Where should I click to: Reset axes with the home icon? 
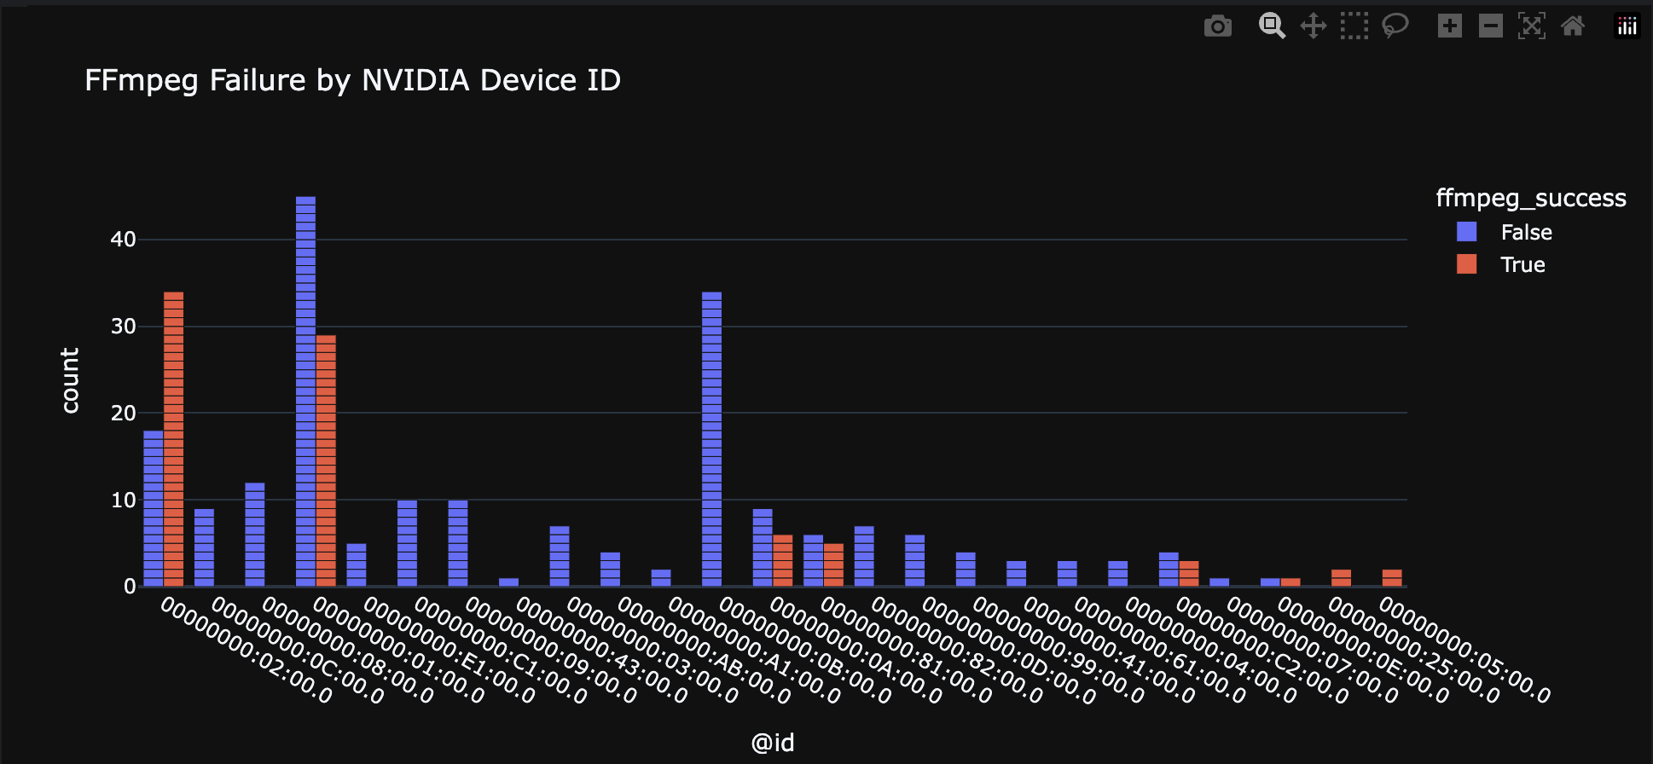pos(1573,26)
